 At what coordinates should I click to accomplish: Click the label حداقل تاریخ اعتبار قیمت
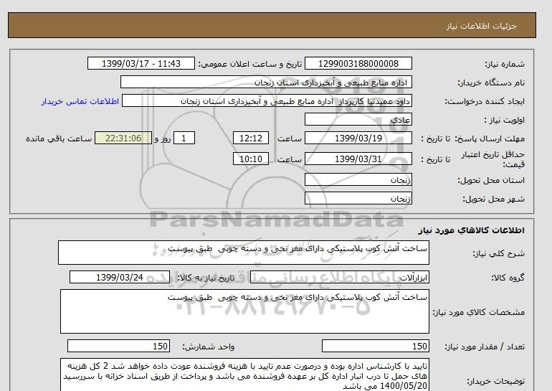[493, 159]
